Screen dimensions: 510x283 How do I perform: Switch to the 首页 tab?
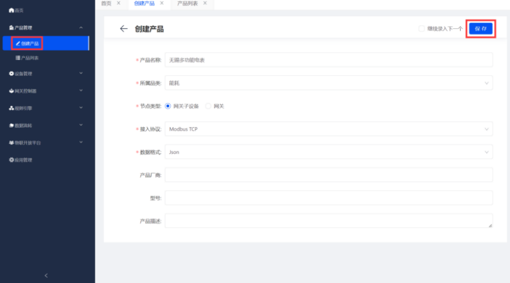(x=107, y=3)
